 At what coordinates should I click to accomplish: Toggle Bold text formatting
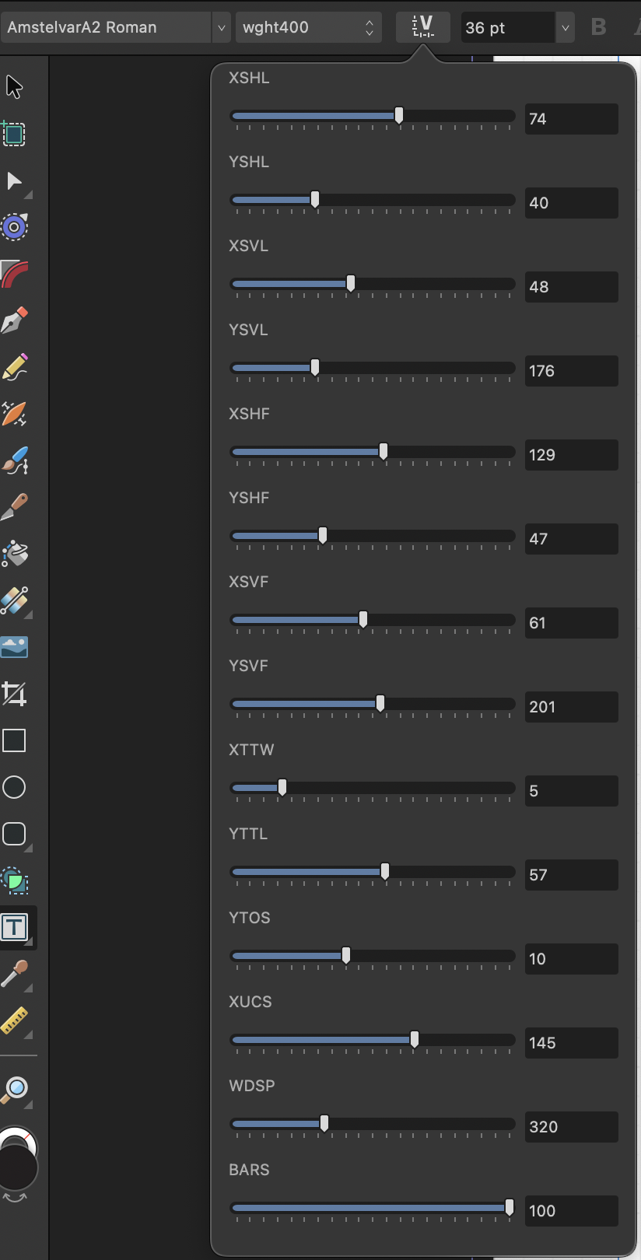point(598,27)
